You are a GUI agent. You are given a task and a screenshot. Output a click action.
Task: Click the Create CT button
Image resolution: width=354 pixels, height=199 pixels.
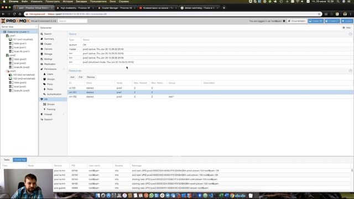pos(332,21)
